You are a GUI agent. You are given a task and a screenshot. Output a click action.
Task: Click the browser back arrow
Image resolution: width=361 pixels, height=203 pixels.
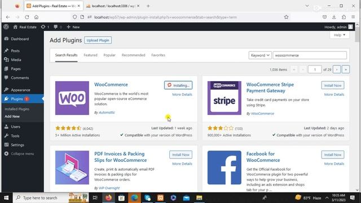pos(8,17)
